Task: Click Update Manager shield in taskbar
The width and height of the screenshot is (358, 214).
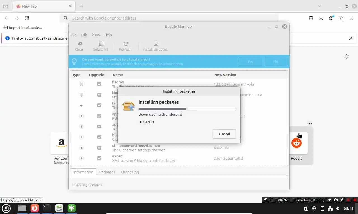Action: (72, 208)
